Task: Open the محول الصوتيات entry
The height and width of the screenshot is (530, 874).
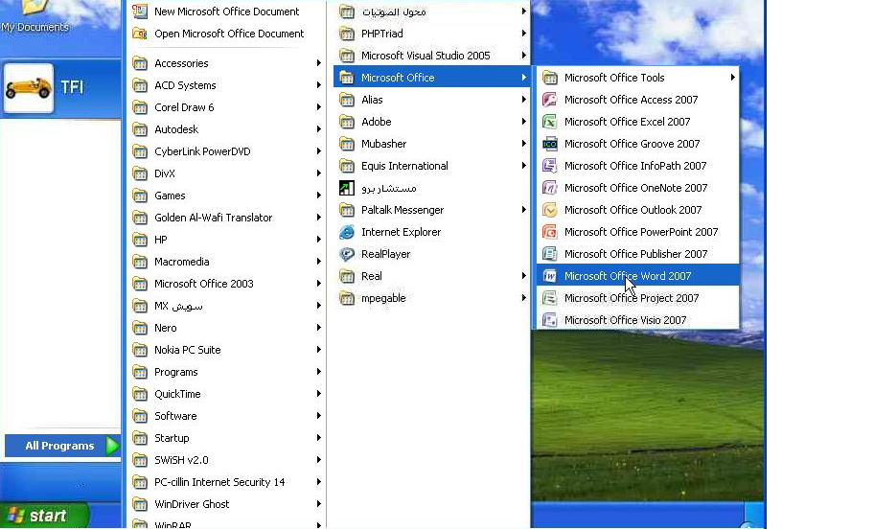Action: click(x=431, y=12)
